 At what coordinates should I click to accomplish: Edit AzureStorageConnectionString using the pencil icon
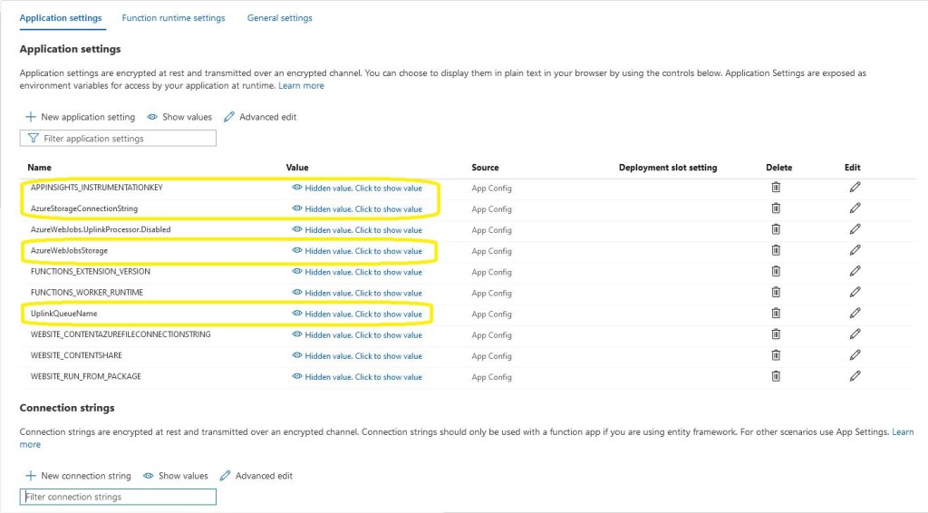pyautogui.click(x=855, y=208)
